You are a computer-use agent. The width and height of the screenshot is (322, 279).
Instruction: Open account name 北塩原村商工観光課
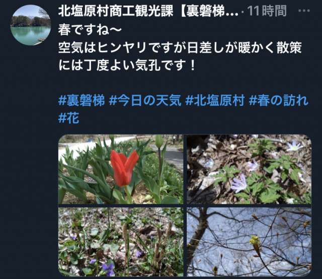pos(148,11)
